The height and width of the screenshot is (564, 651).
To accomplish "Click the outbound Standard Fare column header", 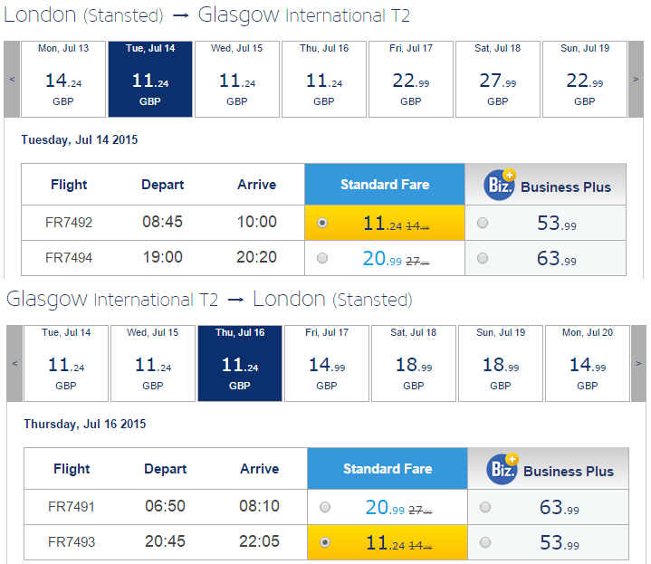I will (x=385, y=185).
